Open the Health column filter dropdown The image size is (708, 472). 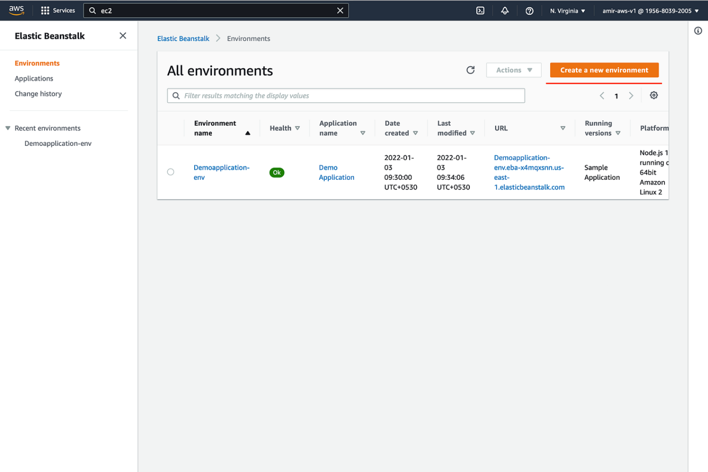[x=297, y=128]
